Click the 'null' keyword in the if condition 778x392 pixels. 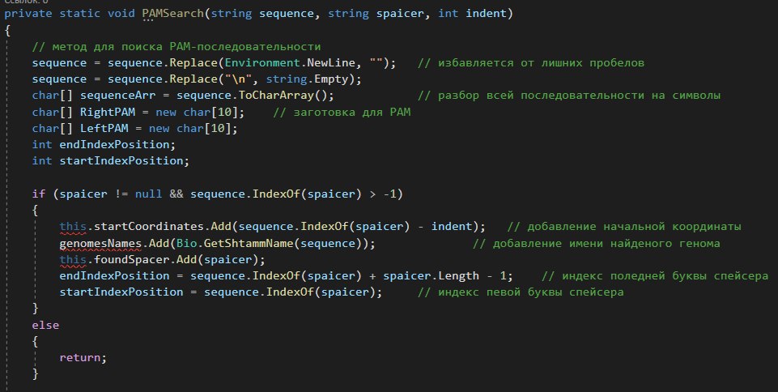click(149, 194)
